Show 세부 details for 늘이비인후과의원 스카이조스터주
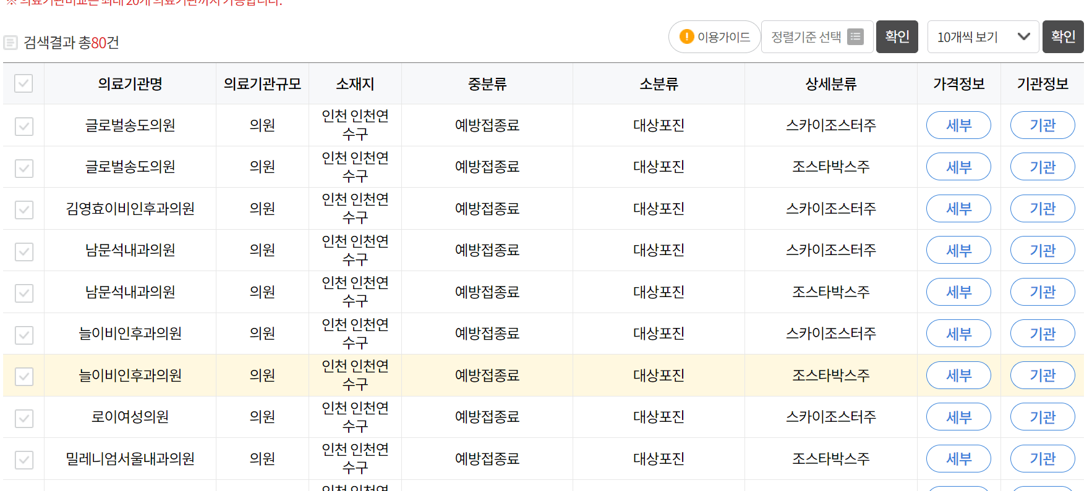1092x491 pixels. (x=958, y=334)
